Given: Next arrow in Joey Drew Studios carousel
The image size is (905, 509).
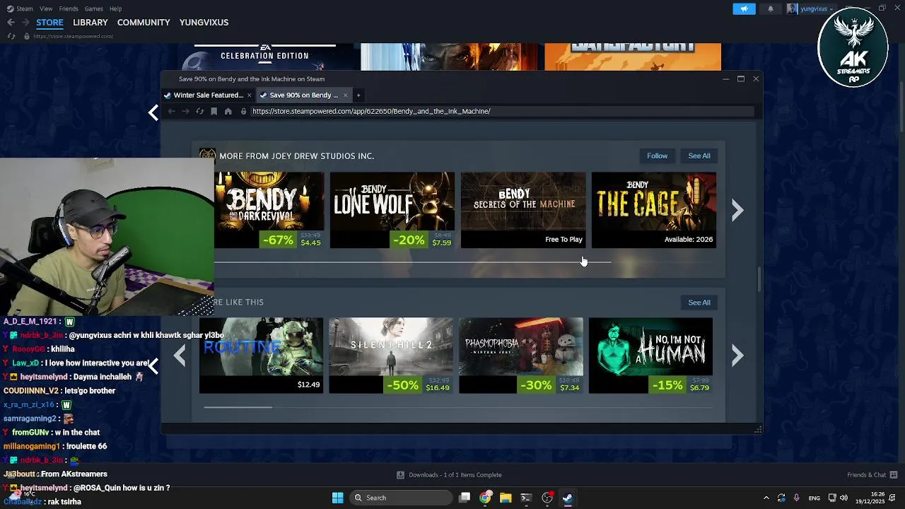Looking at the screenshot, I should (737, 210).
